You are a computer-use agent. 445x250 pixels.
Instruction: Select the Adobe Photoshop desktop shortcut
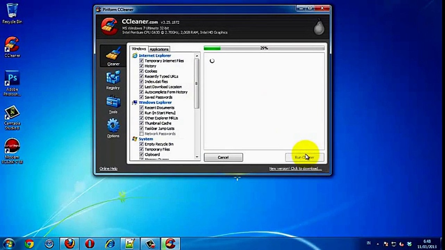[12, 84]
